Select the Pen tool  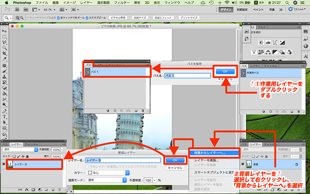[x=5, y=111]
